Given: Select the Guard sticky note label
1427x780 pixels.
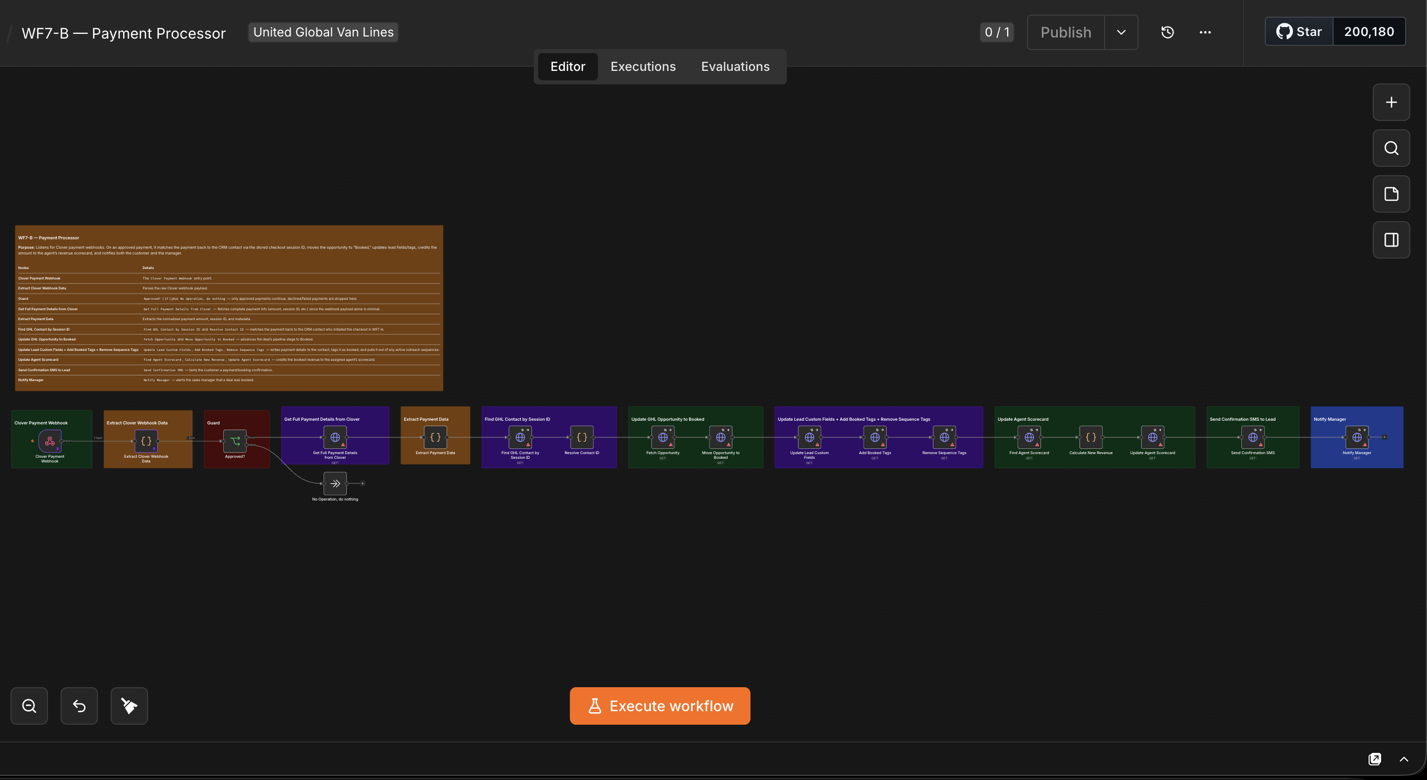Looking at the screenshot, I should (213, 423).
